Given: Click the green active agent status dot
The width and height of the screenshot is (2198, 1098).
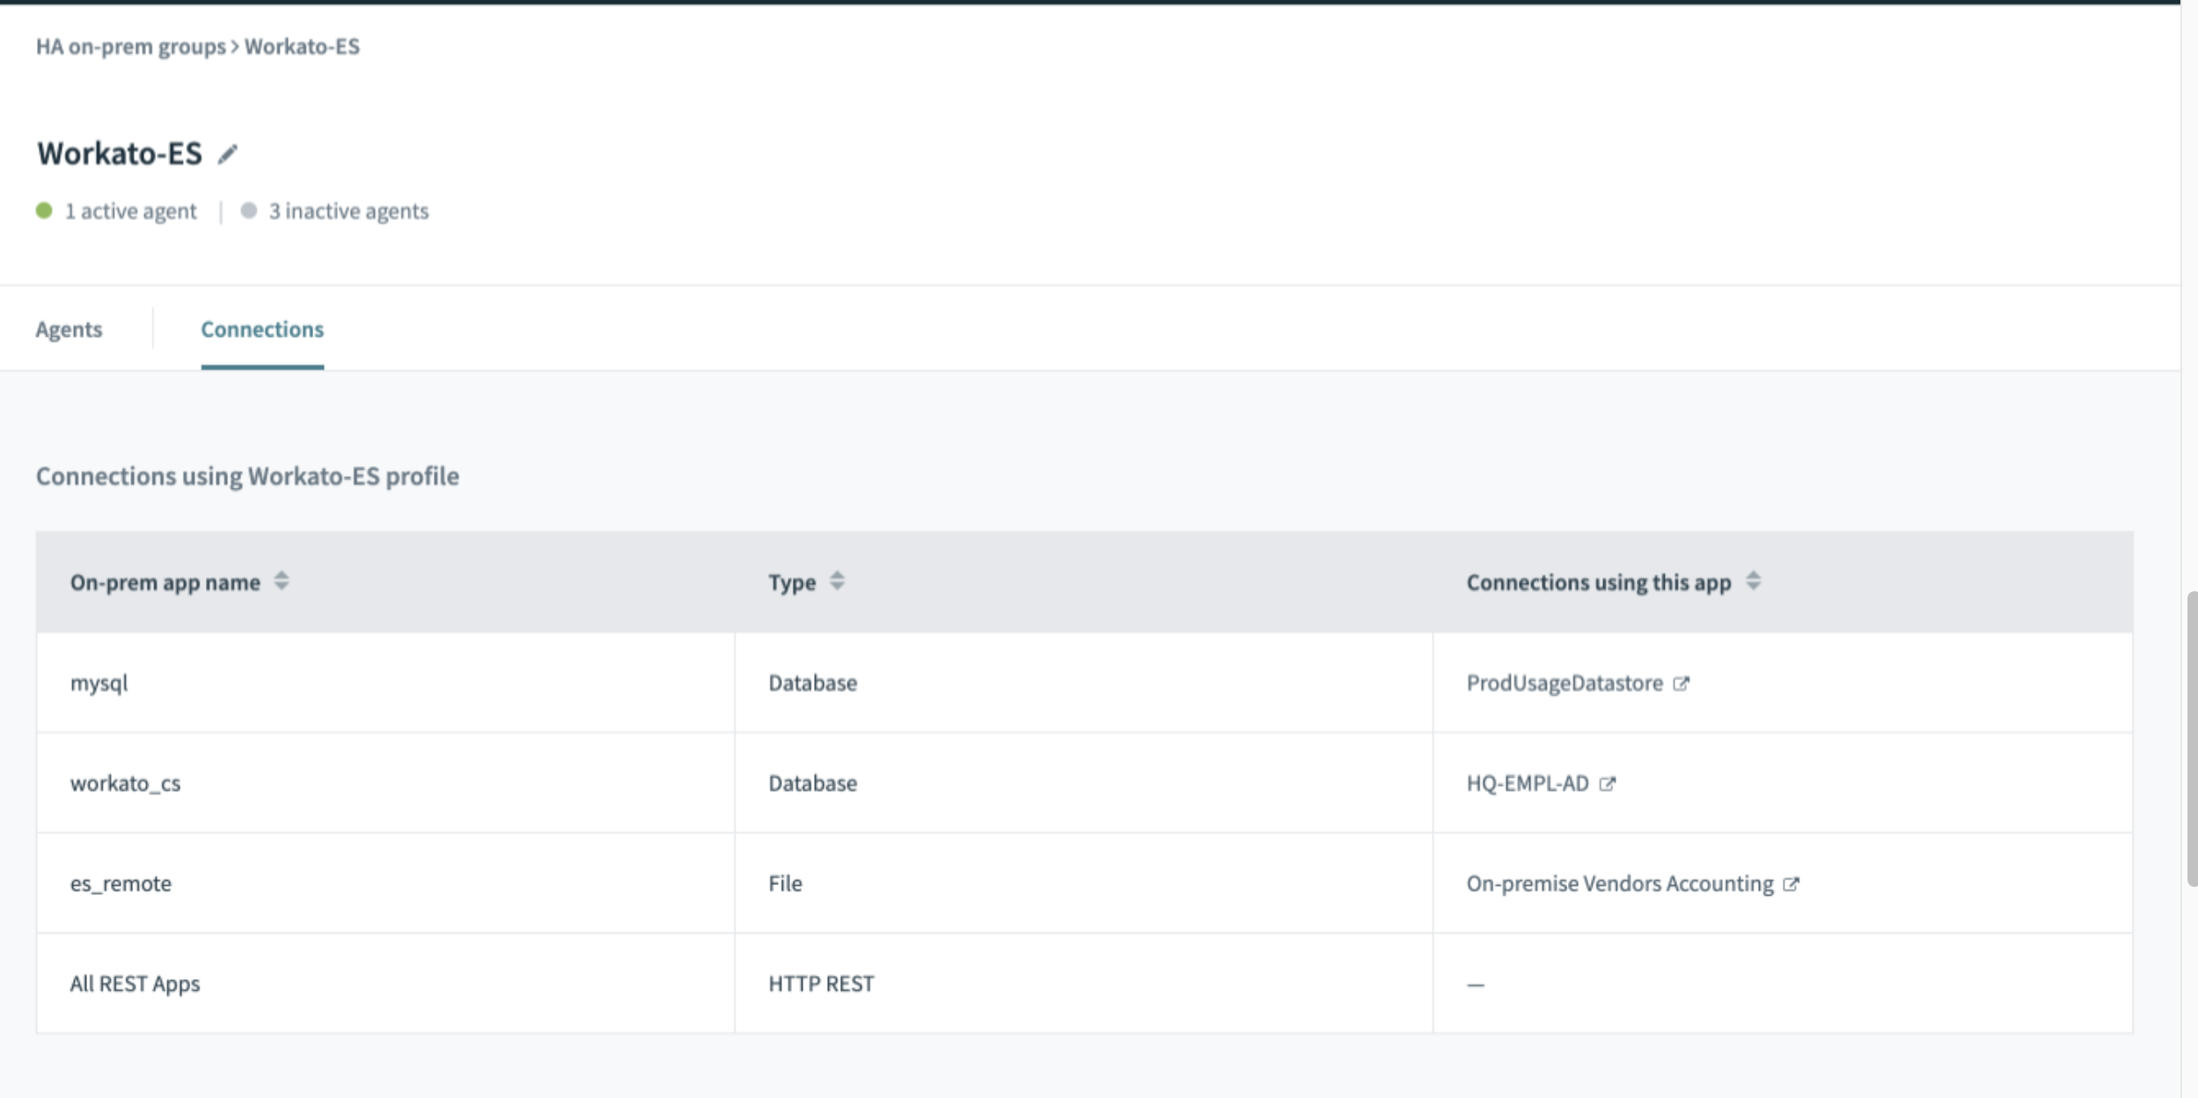Looking at the screenshot, I should (44, 211).
